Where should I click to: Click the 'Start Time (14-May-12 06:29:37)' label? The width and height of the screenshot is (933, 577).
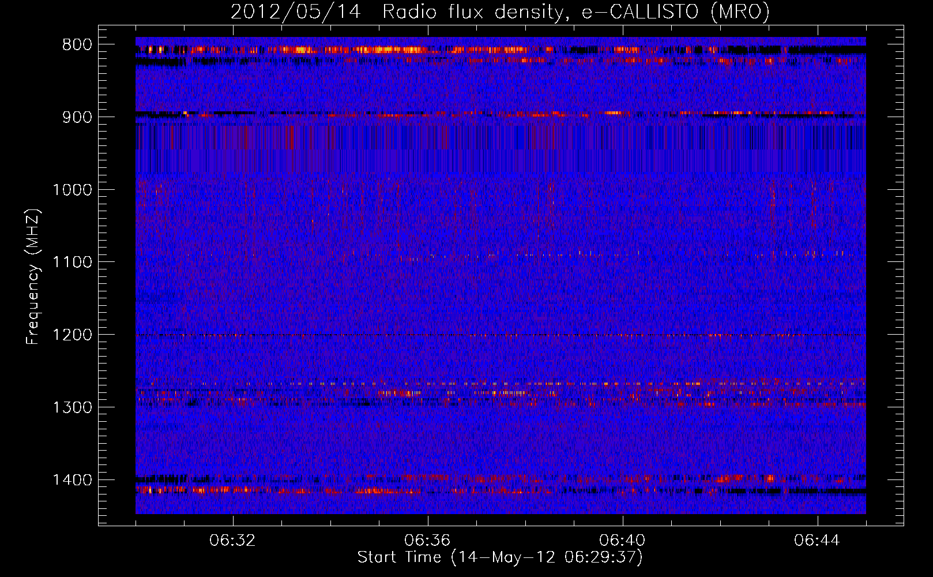tap(500, 557)
